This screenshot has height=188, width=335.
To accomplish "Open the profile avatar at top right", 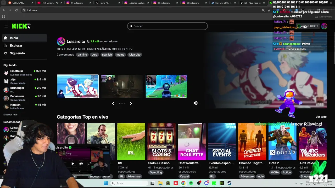I will [324, 26].
